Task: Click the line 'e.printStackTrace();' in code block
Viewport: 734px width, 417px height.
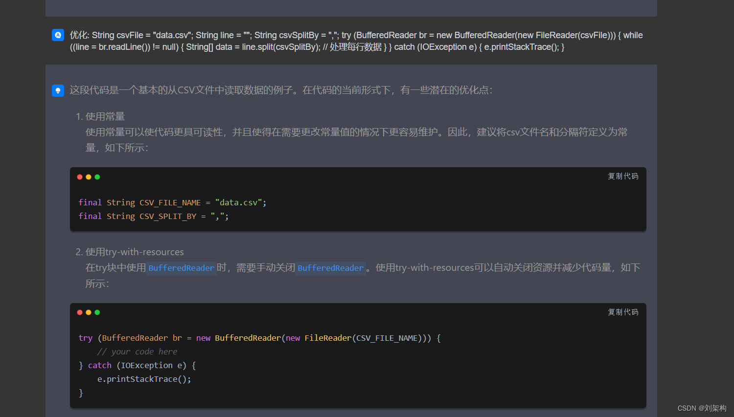Action: tap(144, 379)
